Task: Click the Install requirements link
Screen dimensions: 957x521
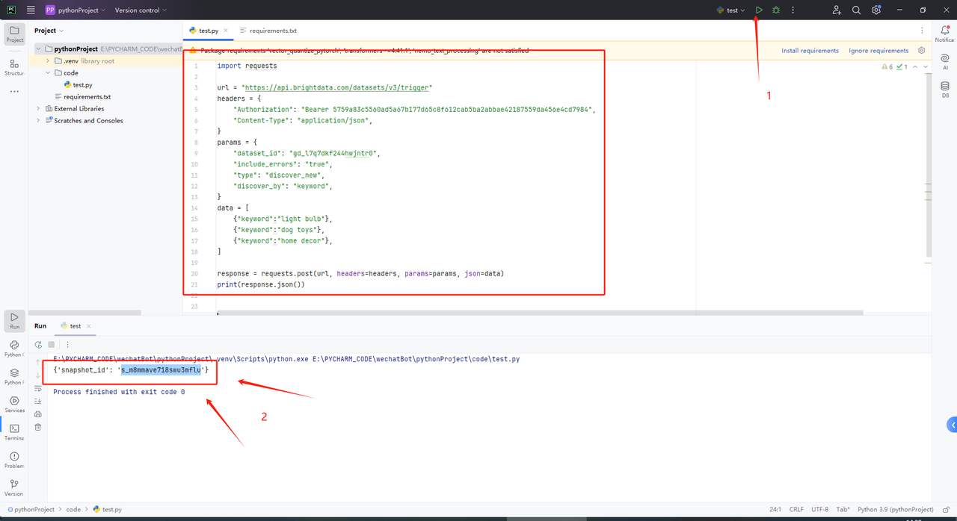Action: [810, 51]
